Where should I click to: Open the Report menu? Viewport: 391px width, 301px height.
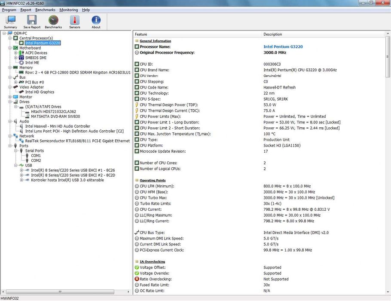click(x=26, y=10)
